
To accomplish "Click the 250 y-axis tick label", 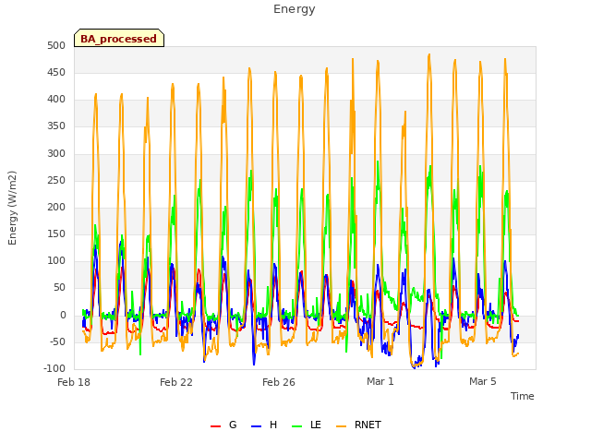I will [56, 181].
